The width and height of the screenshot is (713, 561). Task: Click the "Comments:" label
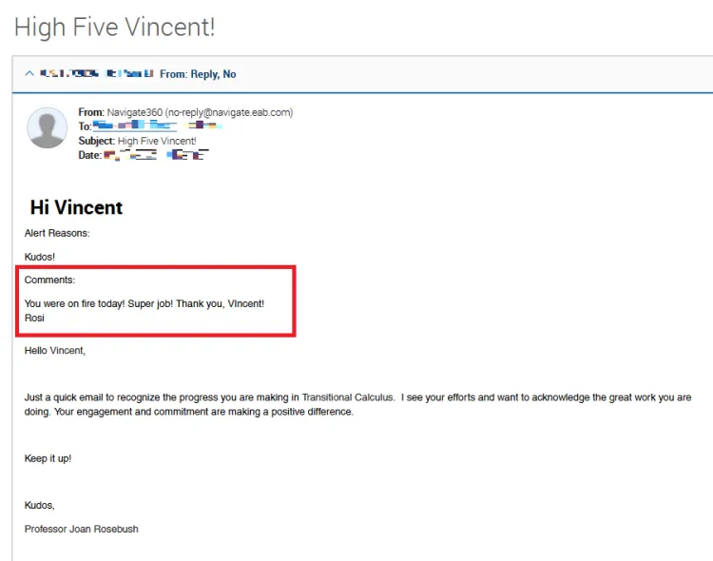49,280
